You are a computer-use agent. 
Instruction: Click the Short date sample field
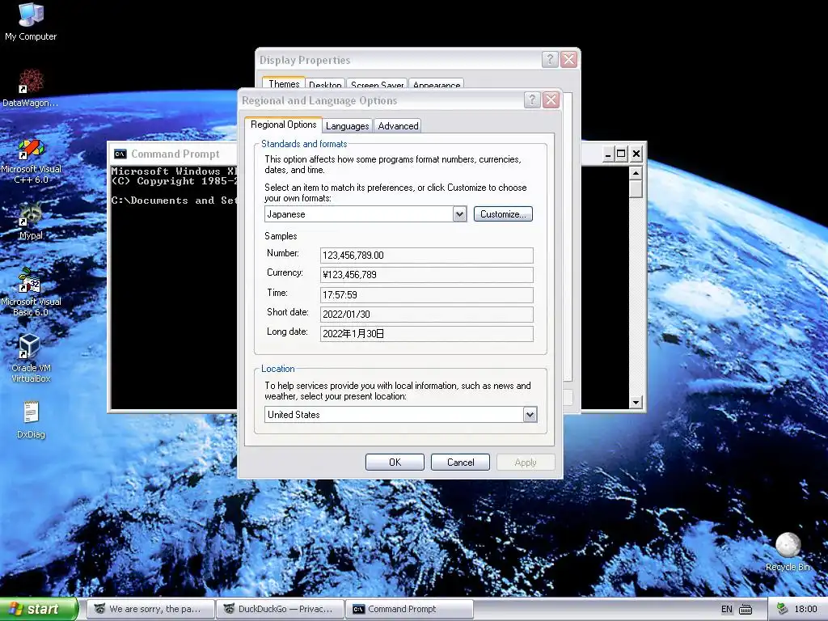(427, 315)
